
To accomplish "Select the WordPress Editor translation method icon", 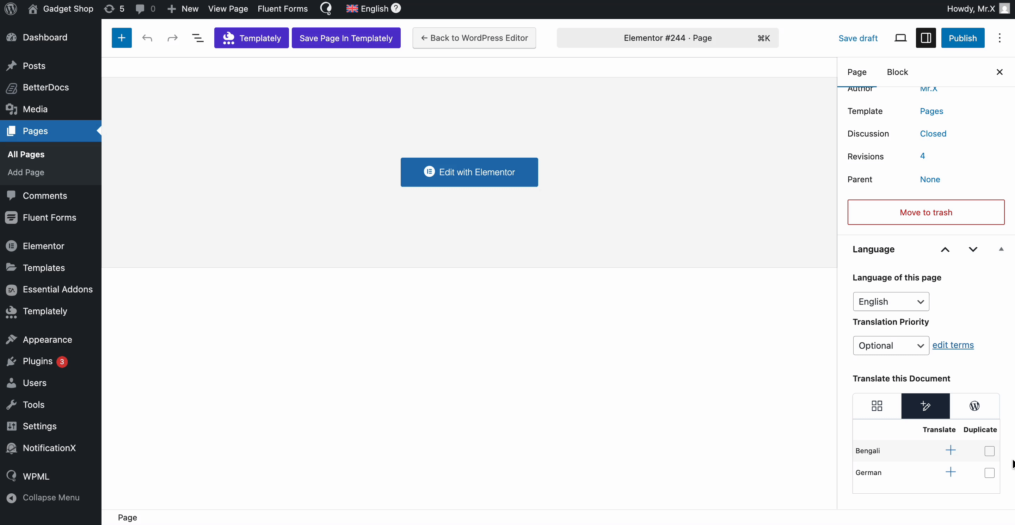I will 974,406.
